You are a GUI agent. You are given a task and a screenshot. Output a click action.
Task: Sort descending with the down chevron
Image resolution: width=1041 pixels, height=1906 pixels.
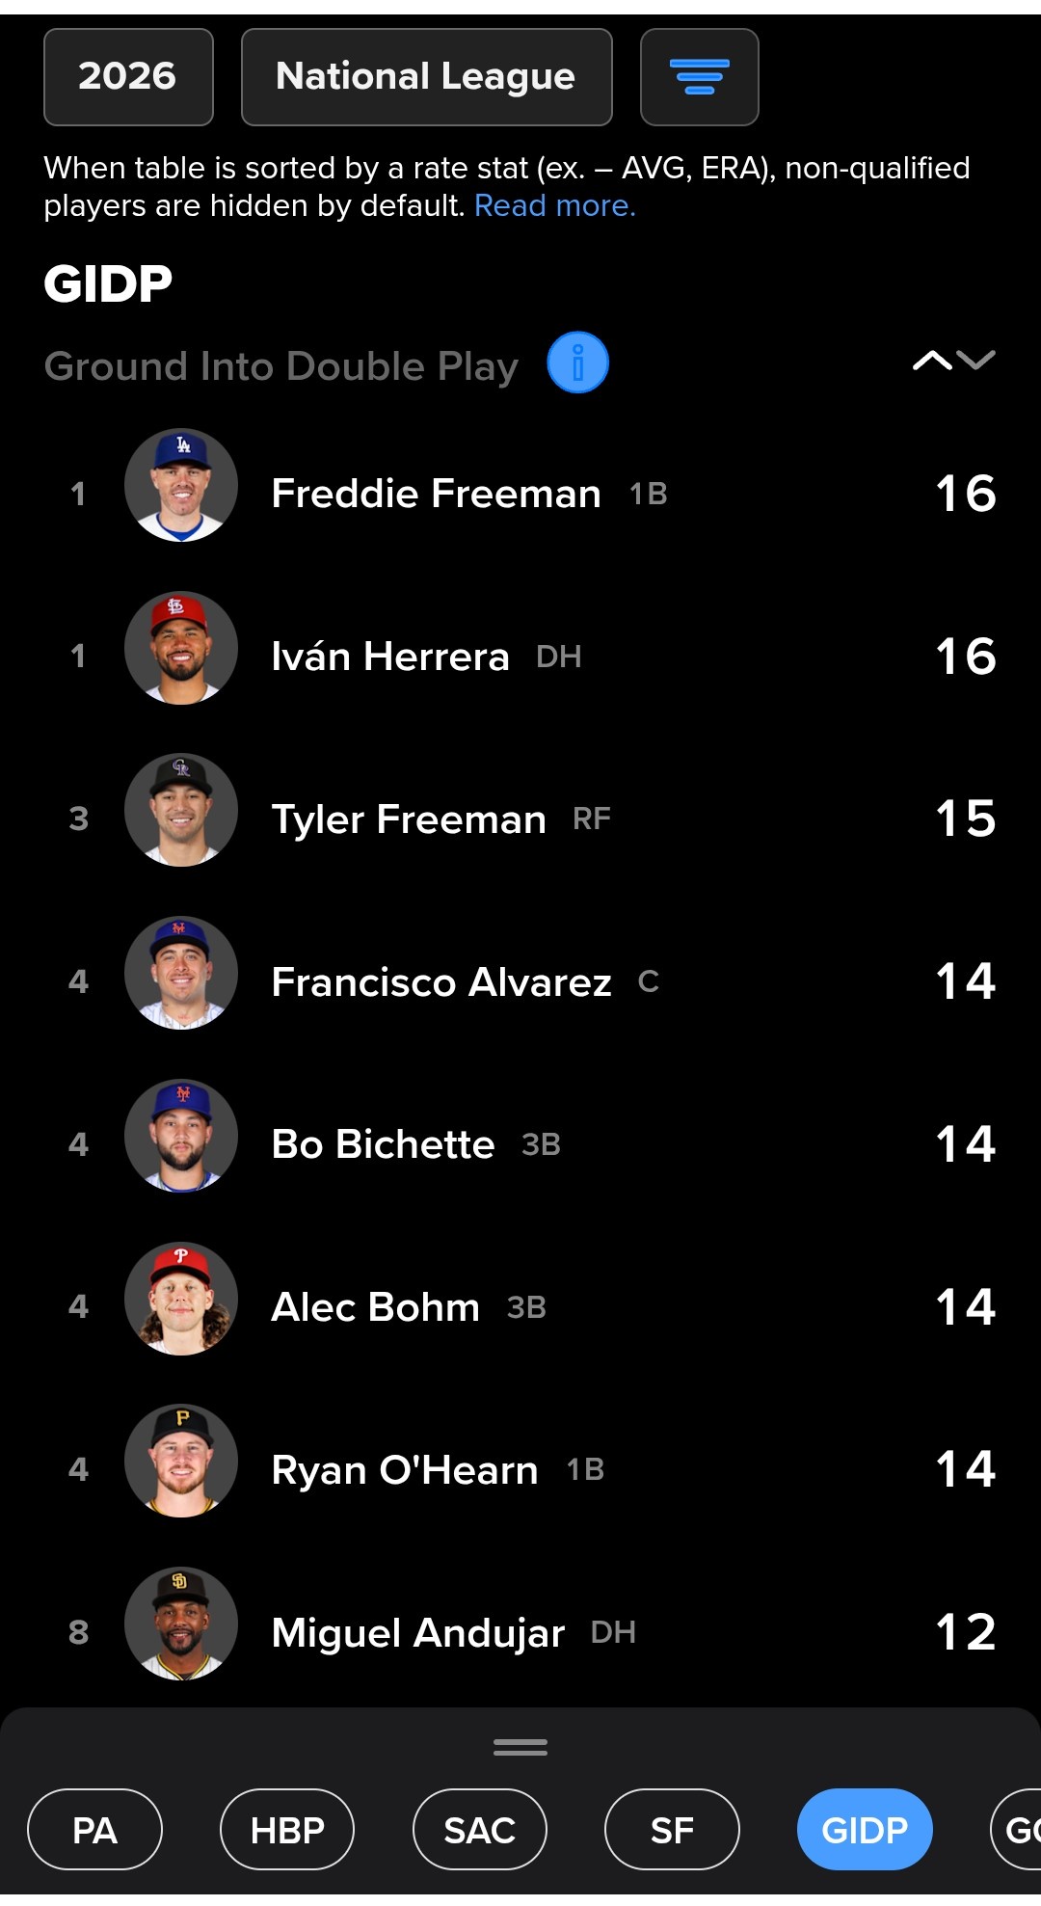(x=976, y=361)
